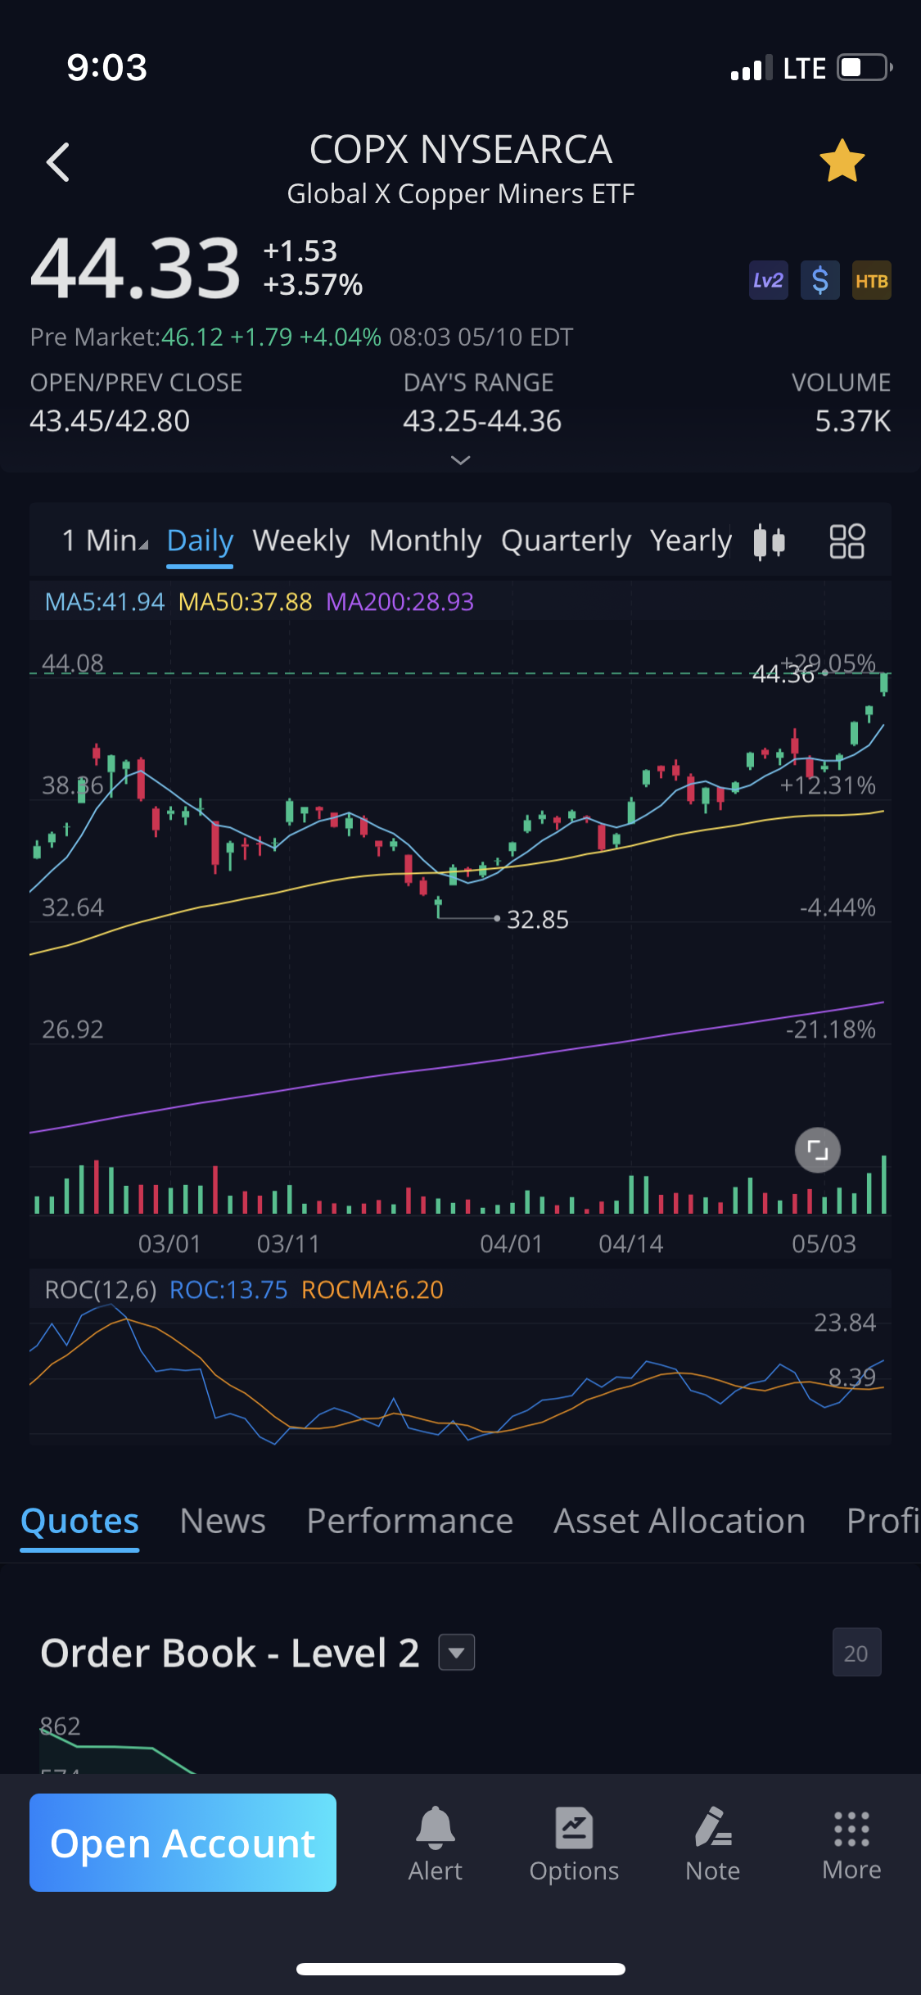Open the 1 Min interval dropdown
The height and width of the screenshot is (1995, 921).
pos(105,541)
